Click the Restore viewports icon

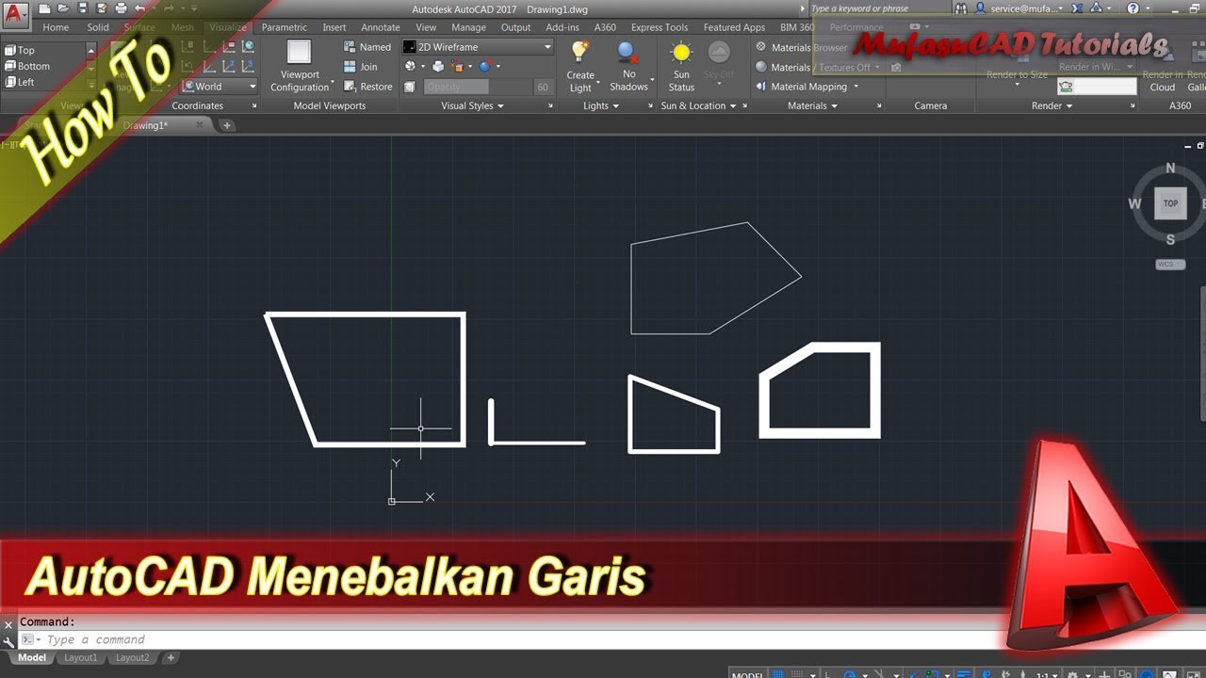click(x=350, y=87)
